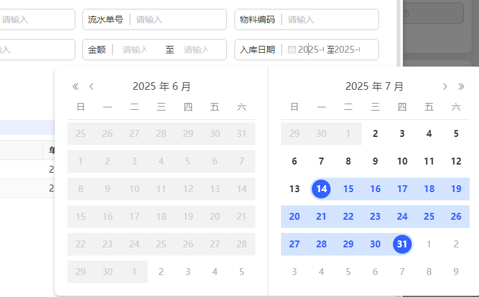Viewport: 479px width, 297px height.
Task: Click 入库日期 field label
Action: [x=258, y=50]
